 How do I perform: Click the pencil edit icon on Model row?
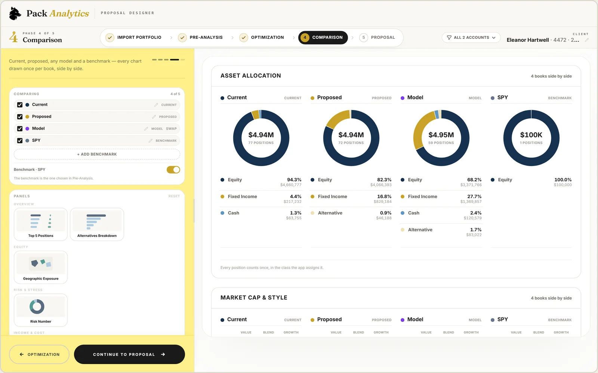coord(146,129)
